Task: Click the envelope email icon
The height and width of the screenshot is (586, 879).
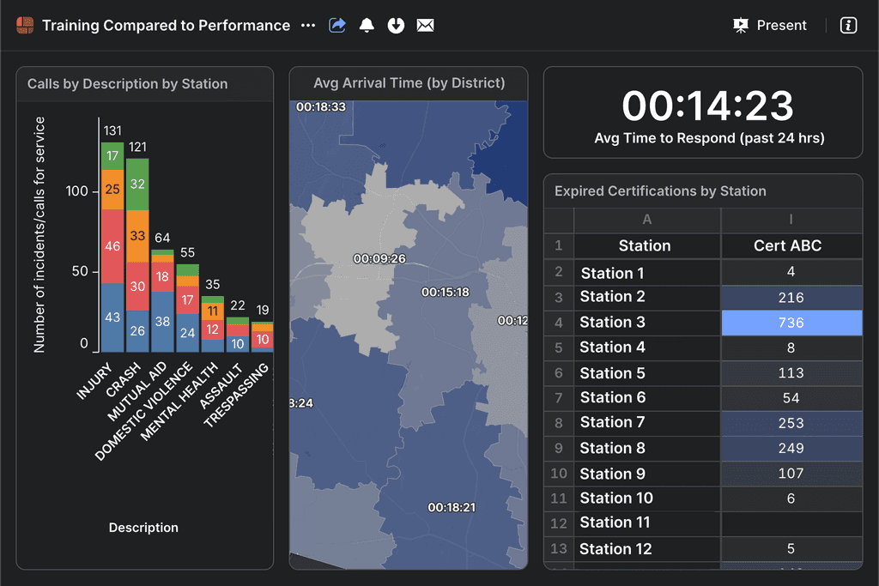Action: coord(425,26)
